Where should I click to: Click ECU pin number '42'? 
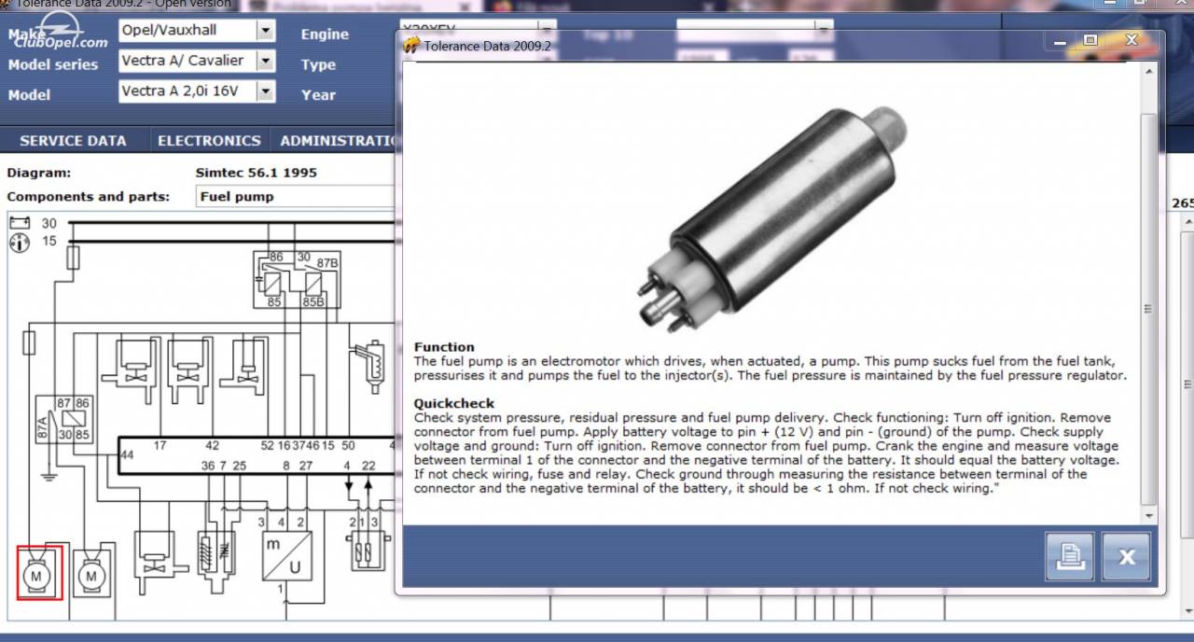coord(213,446)
